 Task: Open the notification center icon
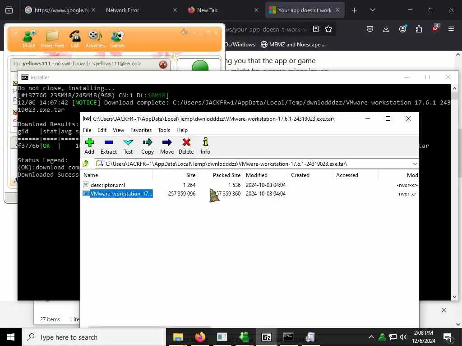[448, 337]
